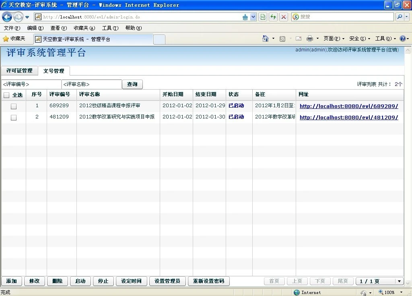Click the Print printer icon
Image resolution: width=412 pixels, height=296 pixels.
point(310,39)
